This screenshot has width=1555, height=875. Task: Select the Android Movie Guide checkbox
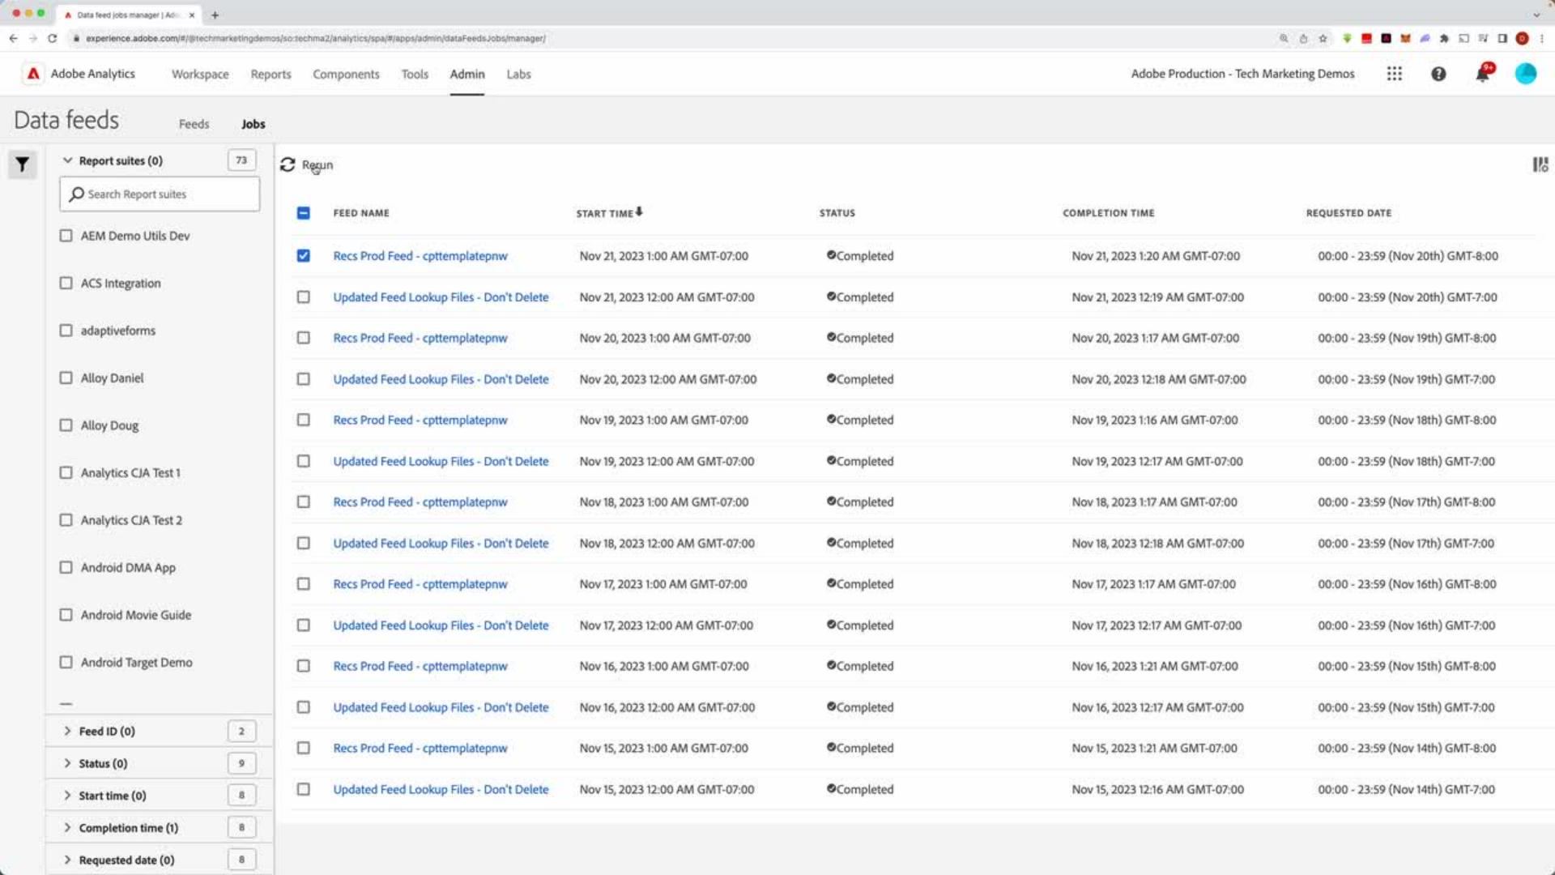(x=66, y=614)
